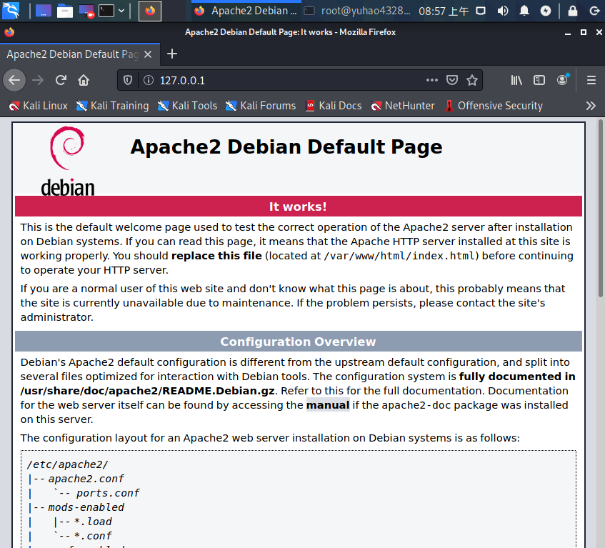Click the logout icon in the panel
Screen dimensions: 605x548
[594, 11]
